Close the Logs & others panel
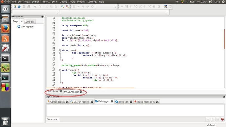 tap(224, 97)
